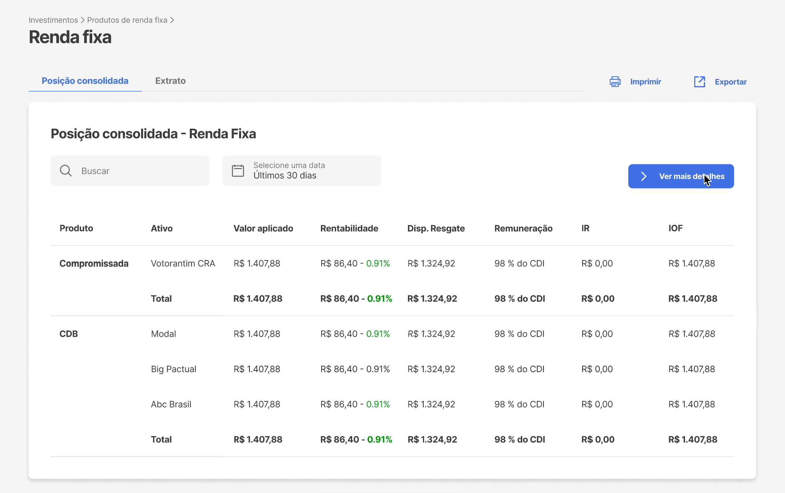The height and width of the screenshot is (493, 785).
Task: Click the Exportar link
Action: (x=730, y=82)
